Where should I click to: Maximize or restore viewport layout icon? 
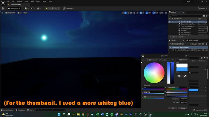(166, 13)
